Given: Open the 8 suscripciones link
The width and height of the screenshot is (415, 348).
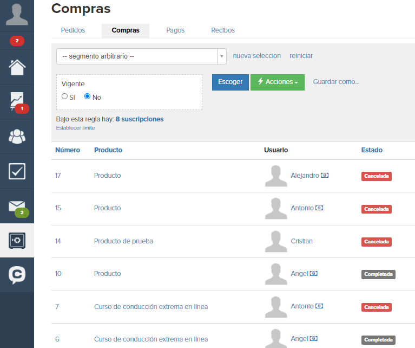Looking at the screenshot, I should pyautogui.click(x=140, y=119).
